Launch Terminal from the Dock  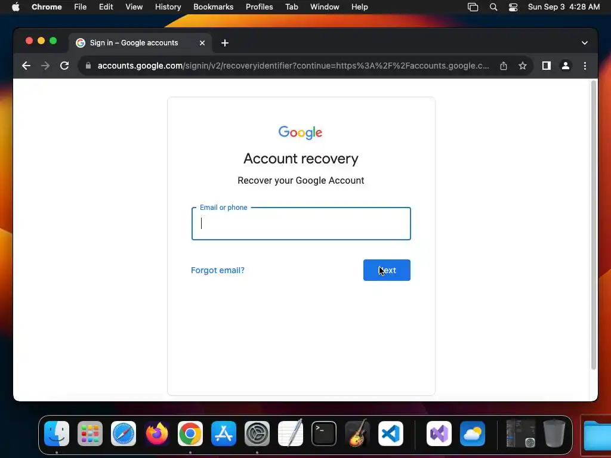[x=324, y=434]
